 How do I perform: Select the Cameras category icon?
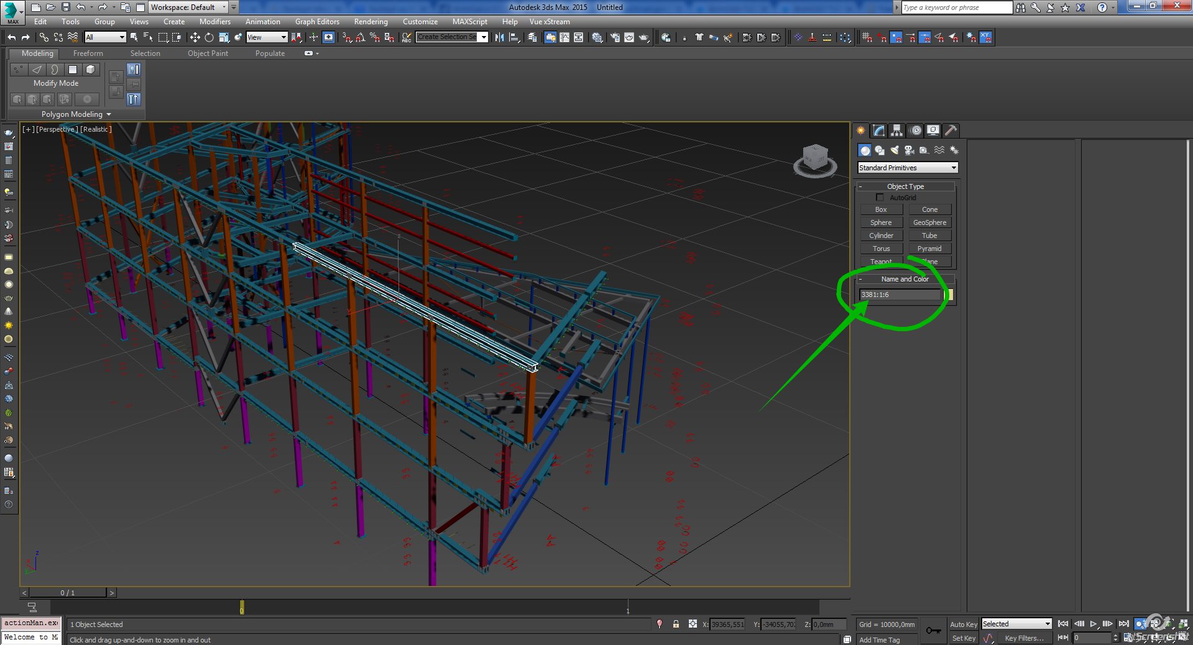pos(910,150)
